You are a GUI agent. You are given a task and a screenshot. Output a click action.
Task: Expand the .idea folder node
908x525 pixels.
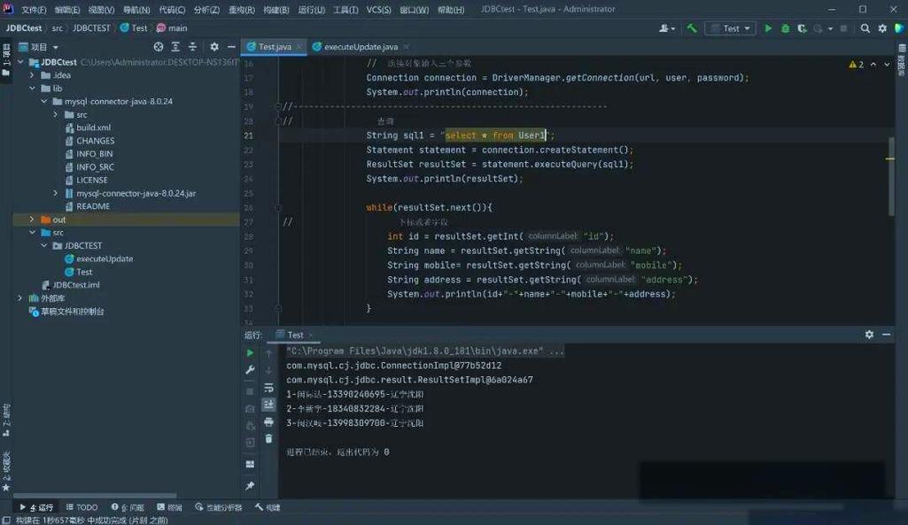32,75
